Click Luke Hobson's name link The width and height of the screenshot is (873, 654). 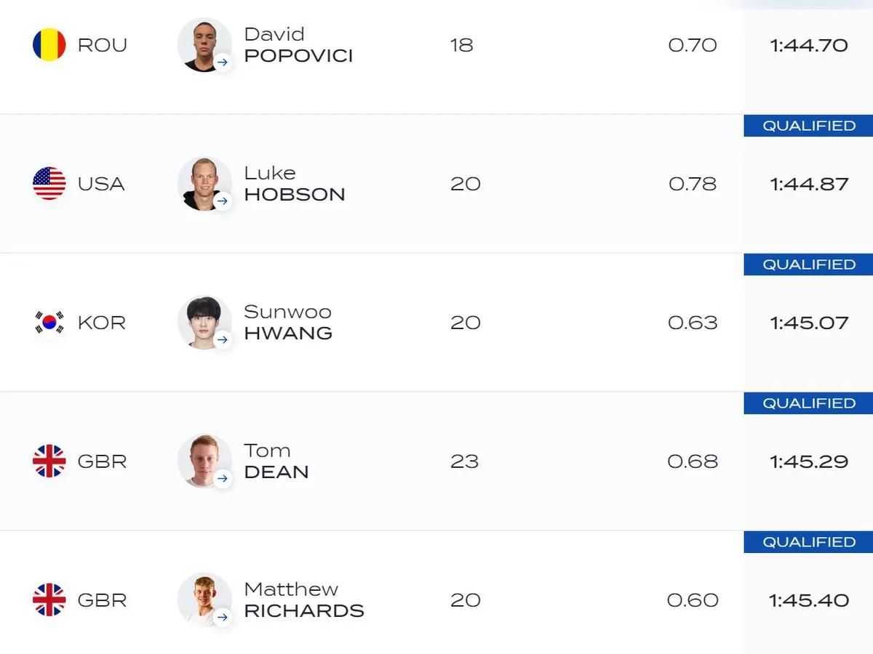pyautogui.click(x=294, y=184)
